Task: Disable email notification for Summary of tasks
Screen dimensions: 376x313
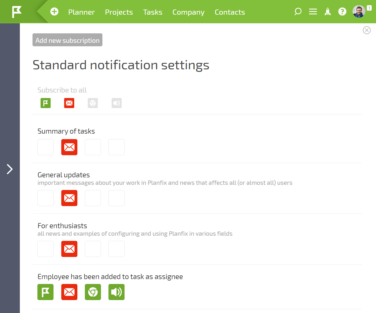Action: pos(69,147)
